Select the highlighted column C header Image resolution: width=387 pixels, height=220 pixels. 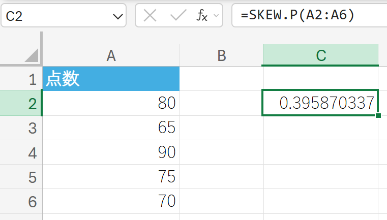coord(320,55)
